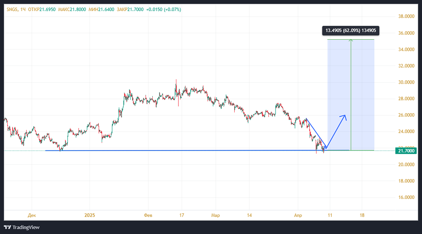Click the 1Ч timeframe interval label

pyautogui.click(x=22, y=9)
